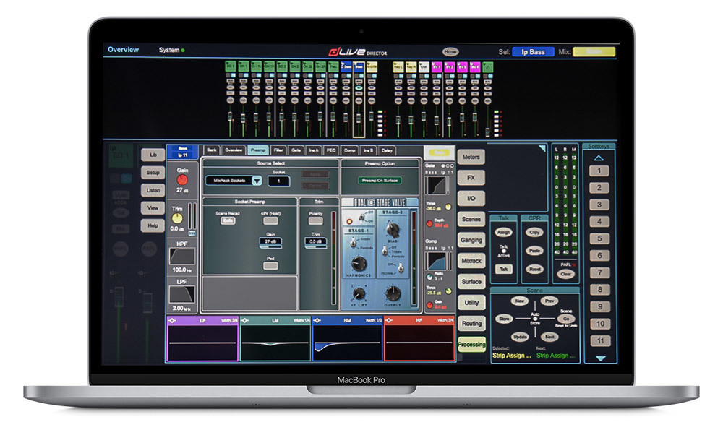723x443 pixels.
Task: Flip the Stage-1 Triode/Pentode switch
Action: [x=354, y=243]
